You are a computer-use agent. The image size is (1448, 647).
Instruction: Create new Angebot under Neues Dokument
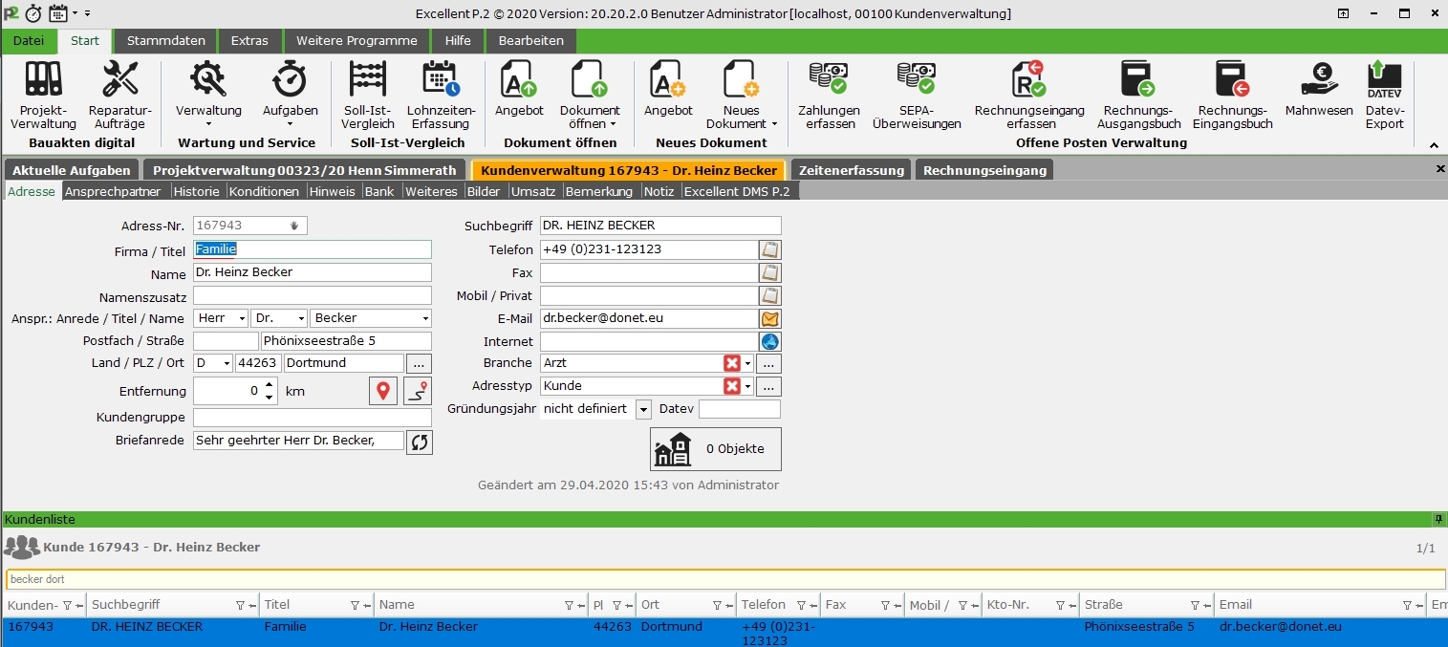pyautogui.click(x=668, y=90)
